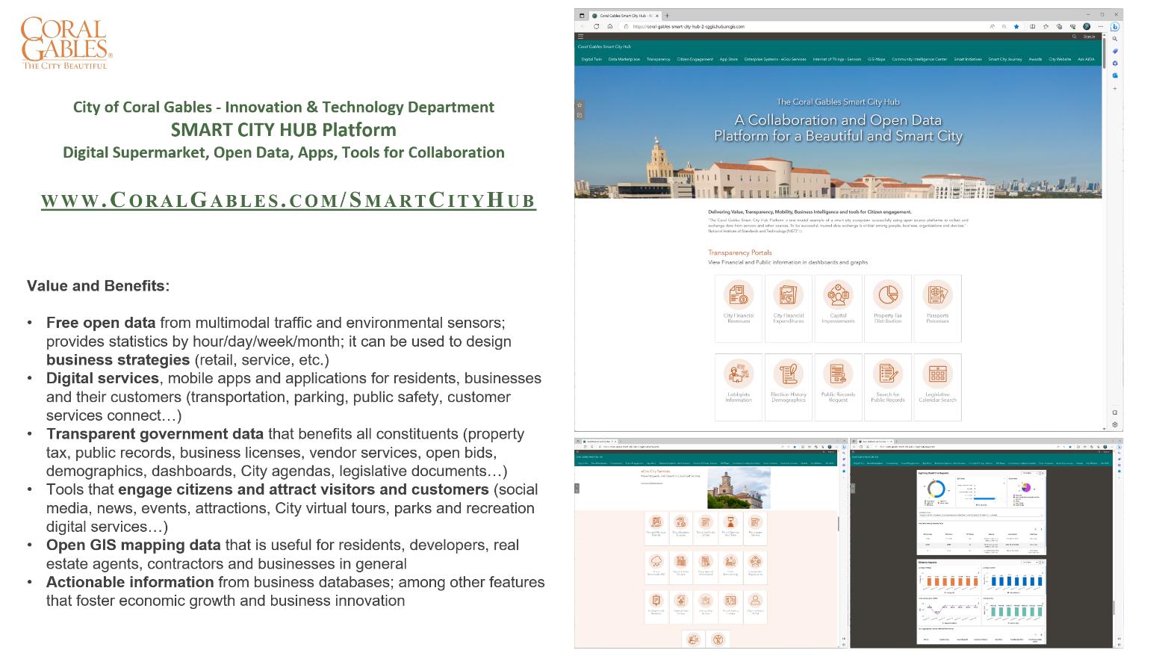Open the Smart City Journey menu item
The image size is (1168, 656).
click(x=1005, y=59)
